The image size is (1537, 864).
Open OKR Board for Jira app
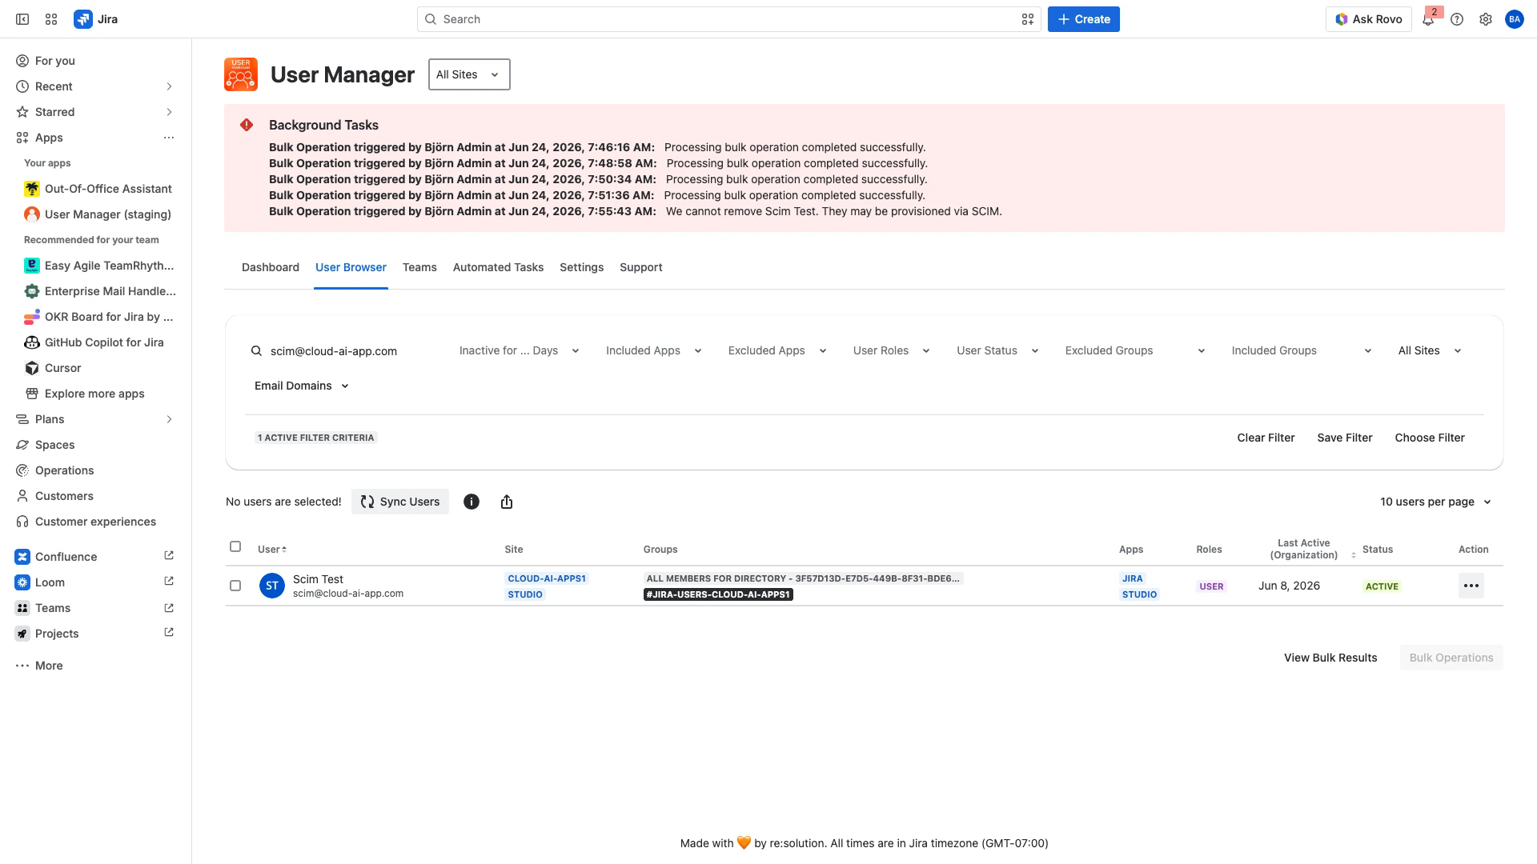pyautogui.click(x=99, y=317)
